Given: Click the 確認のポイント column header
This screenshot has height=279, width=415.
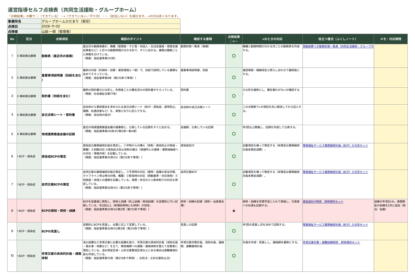Looking at the screenshot, I should pos(131,39).
